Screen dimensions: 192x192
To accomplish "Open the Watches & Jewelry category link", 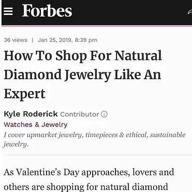I will pyautogui.click(x=36, y=125).
